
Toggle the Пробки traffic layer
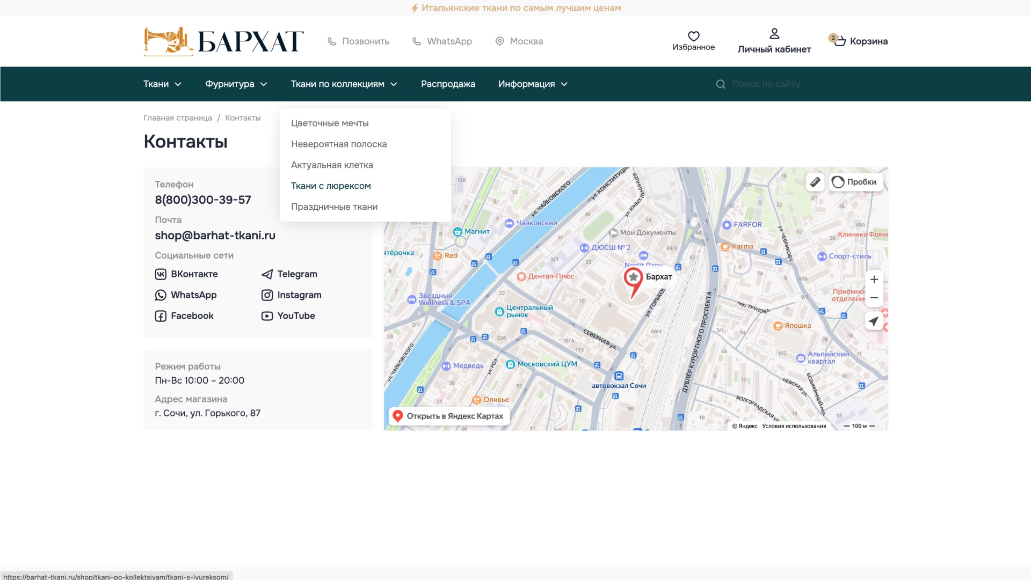[x=855, y=182]
